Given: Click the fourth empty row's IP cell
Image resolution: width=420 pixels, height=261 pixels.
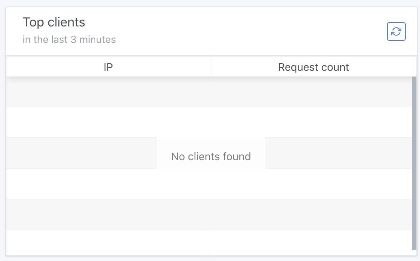Looking at the screenshot, I should tap(108, 184).
